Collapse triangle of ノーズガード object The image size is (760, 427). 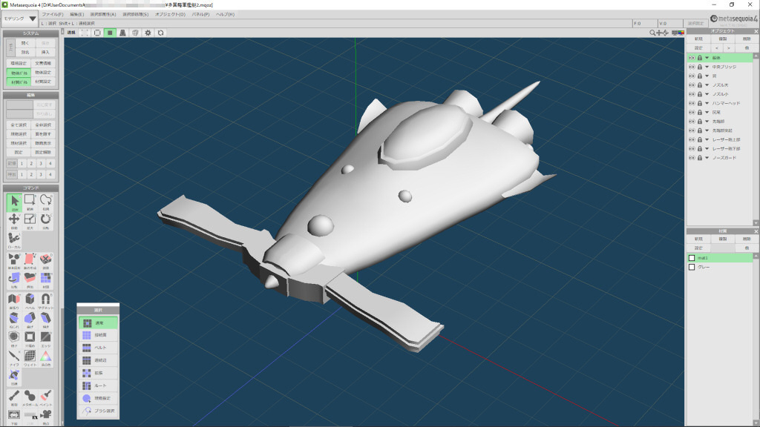(707, 158)
